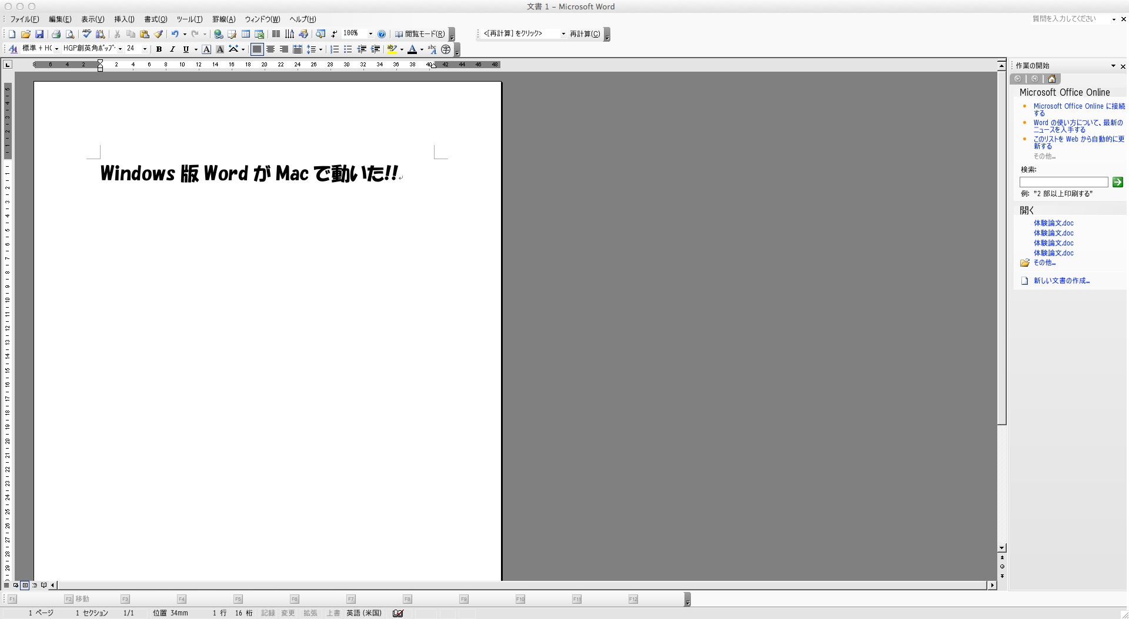
Task: Open the 挿入 menu
Action: [x=124, y=19]
